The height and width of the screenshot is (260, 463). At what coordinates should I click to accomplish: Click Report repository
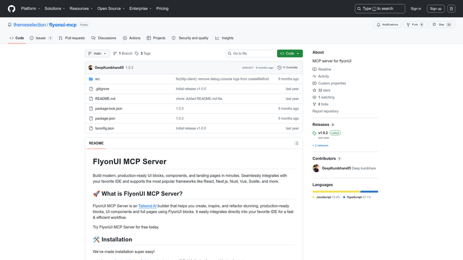(325, 111)
